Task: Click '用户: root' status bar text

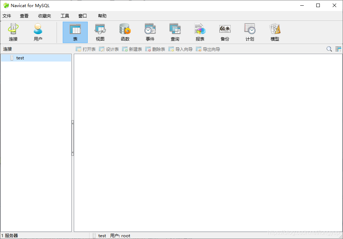Action: tap(120, 236)
